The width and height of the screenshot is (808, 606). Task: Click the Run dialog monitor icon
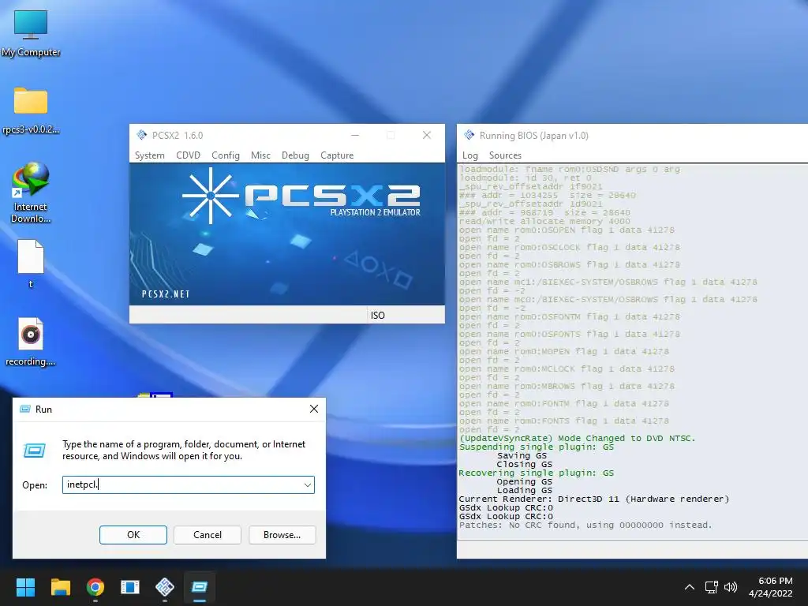click(x=35, y=451)
